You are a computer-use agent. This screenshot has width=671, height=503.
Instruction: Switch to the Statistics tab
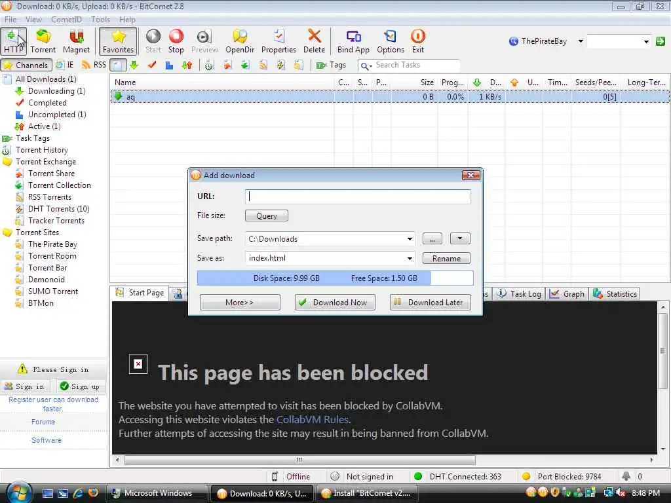[615, 294]
